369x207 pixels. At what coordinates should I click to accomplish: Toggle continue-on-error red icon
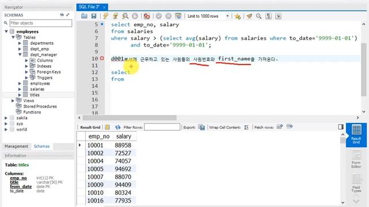(147, 16)
